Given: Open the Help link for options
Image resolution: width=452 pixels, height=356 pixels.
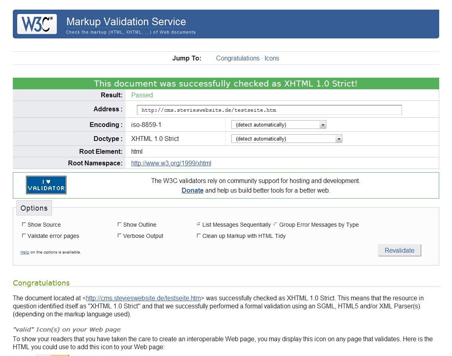Looking at the screenshot, I should tap(25, 252).
